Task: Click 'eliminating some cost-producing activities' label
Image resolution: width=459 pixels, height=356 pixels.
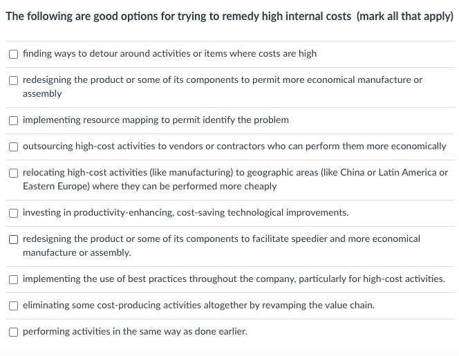Action: (199, 306)
